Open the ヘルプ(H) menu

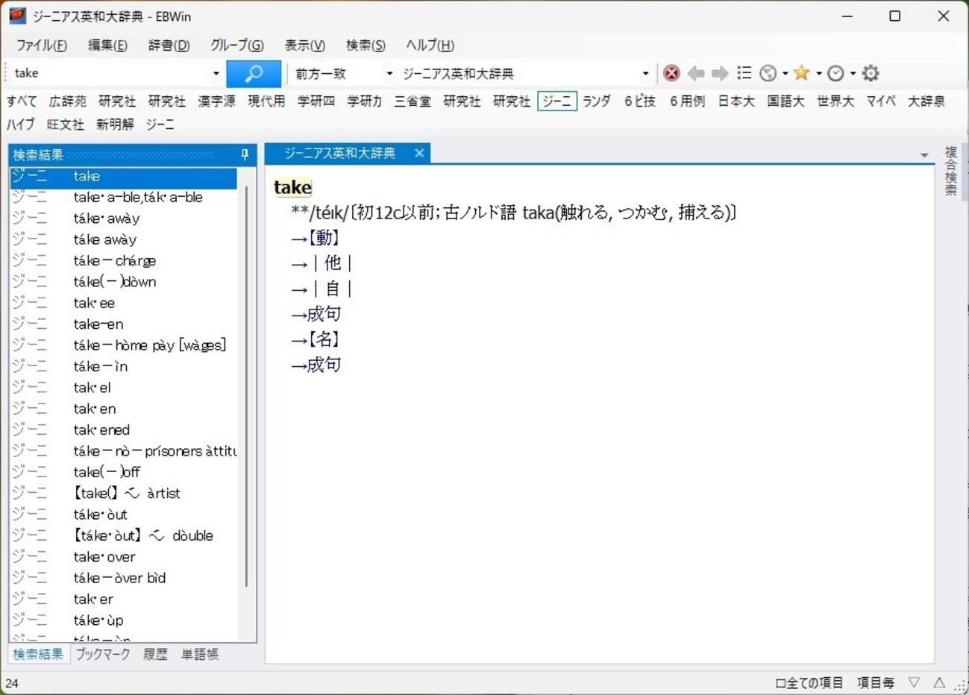pyautogui.click(x=430, y=45)
